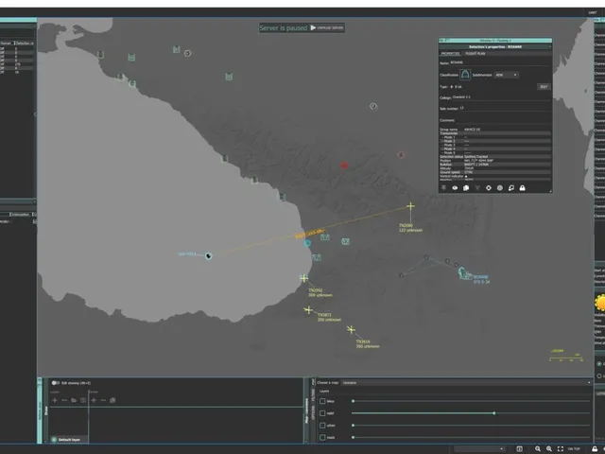605x454 pixels.
Task: Click the second minus icon in Draw panel
Action: pos(103,400)
